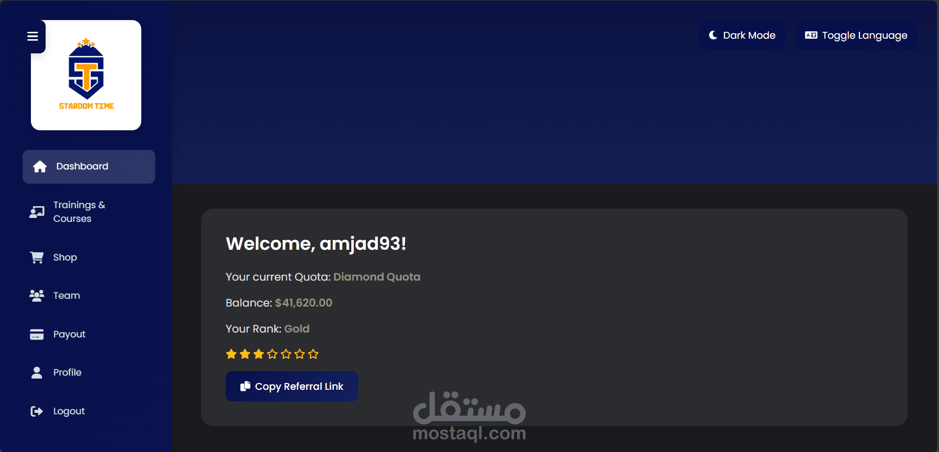The width and height of the screenshot is (939, 452).
Task: Click the Team group icon
Action: (37, 296)
